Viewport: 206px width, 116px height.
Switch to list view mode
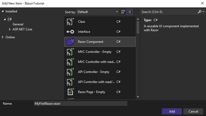(130, 12)
